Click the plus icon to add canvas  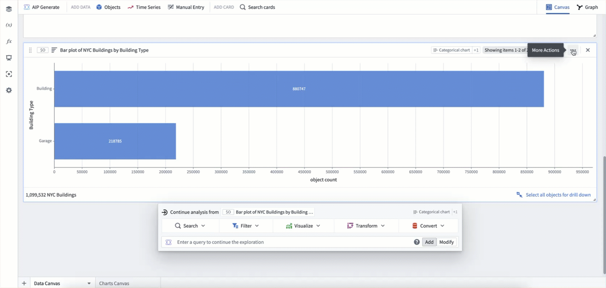24,283
